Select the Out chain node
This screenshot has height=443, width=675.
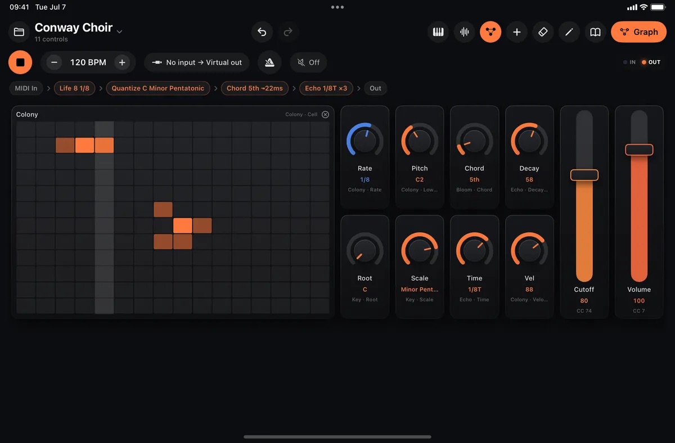point(375,88)
